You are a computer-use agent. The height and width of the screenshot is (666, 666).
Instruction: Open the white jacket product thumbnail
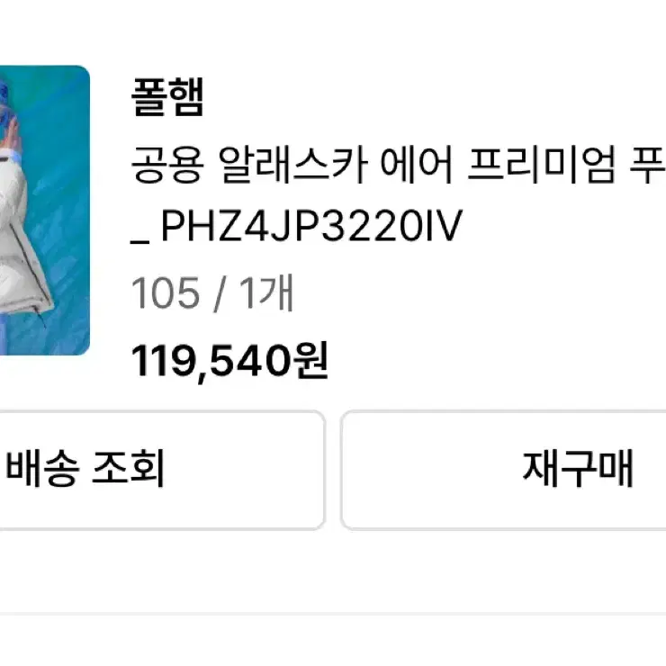[x=44, y=211]
